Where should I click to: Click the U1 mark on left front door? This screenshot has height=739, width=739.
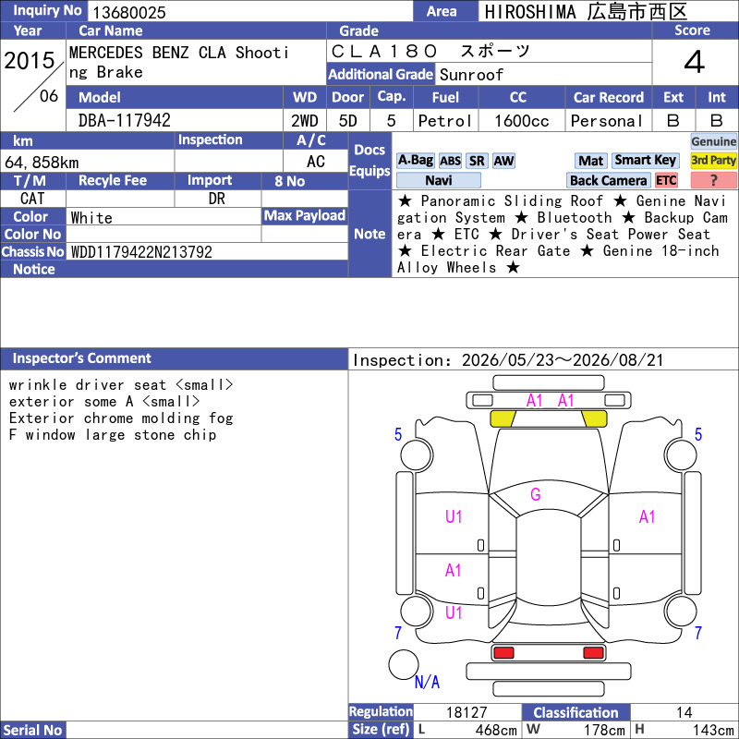click(454, 517)
